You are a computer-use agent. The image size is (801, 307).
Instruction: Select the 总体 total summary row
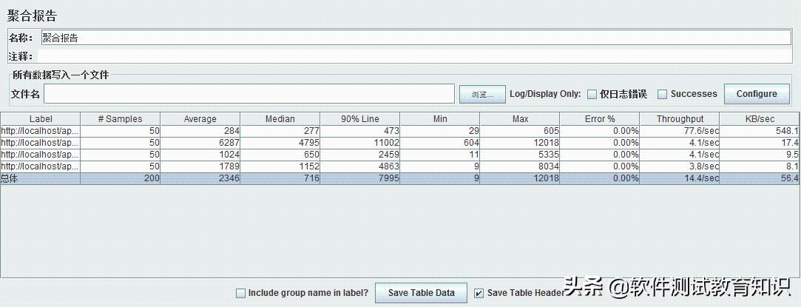click(x=399, y=179)
